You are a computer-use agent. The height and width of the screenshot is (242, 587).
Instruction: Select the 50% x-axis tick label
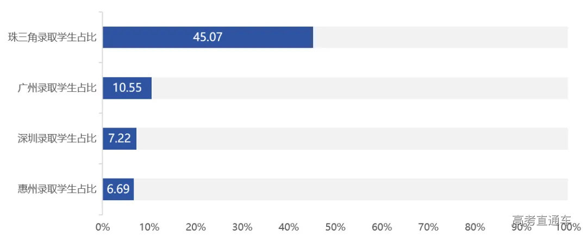(335, 227)
